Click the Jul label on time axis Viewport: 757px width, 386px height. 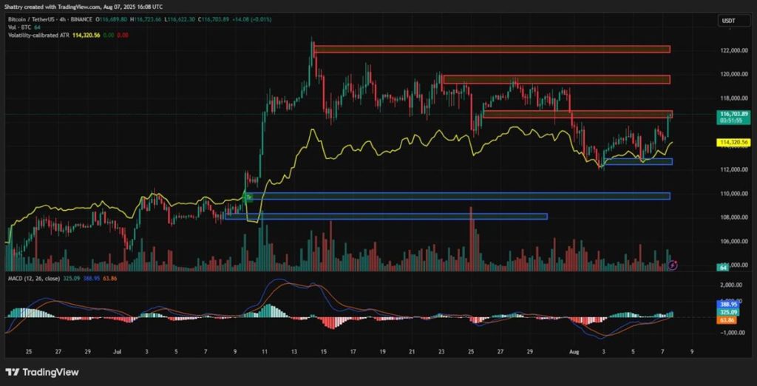click(x=117, y=352)
